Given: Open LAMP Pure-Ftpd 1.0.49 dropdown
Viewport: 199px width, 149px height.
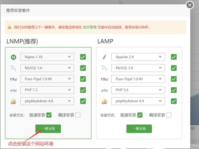Looking at the screenshot, I should 138,79.
